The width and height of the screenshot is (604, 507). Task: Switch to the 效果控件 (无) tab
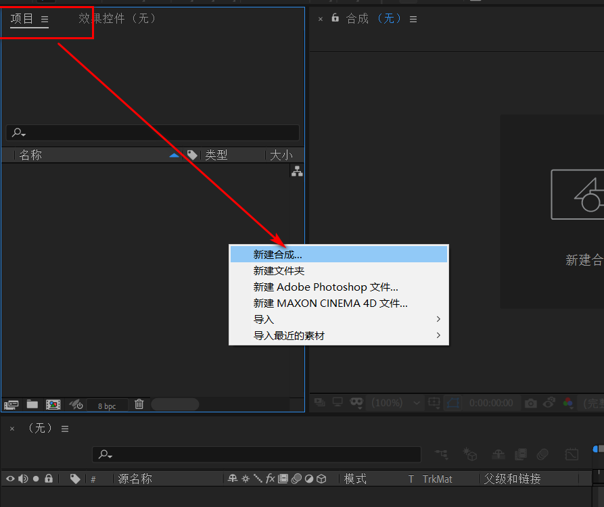(x=117, y=18)
